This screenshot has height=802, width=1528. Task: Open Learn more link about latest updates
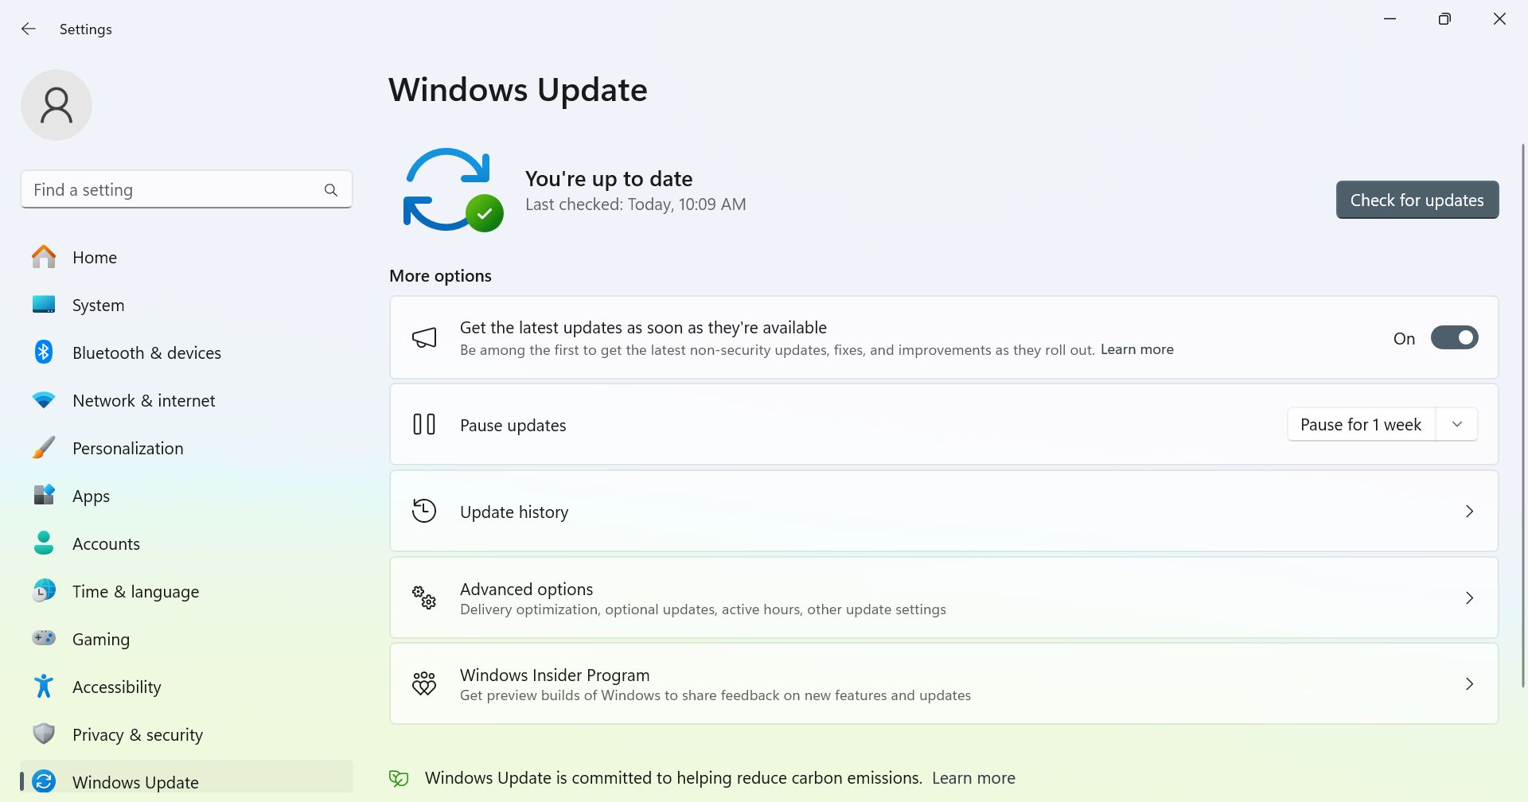(1136, 349)
